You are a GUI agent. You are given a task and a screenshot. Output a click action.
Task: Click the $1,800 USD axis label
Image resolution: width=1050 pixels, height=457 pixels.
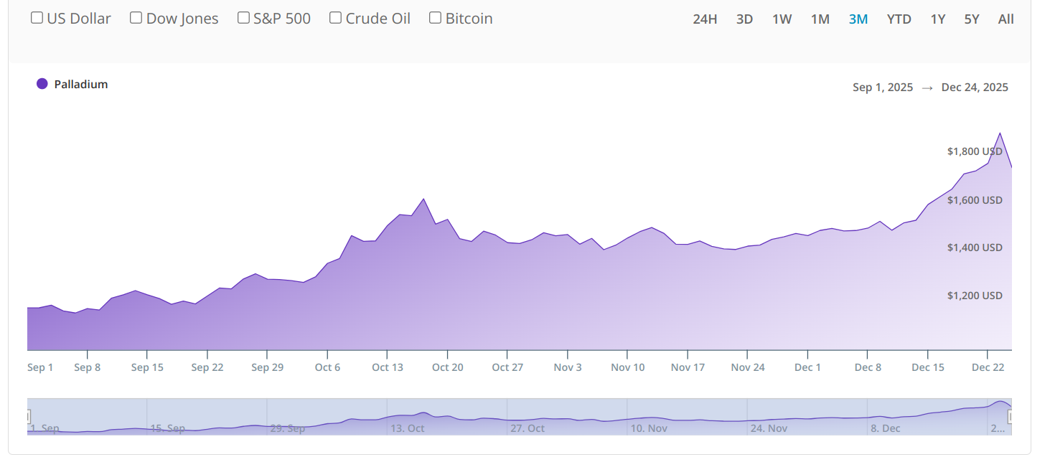click(x=975, y=151)
